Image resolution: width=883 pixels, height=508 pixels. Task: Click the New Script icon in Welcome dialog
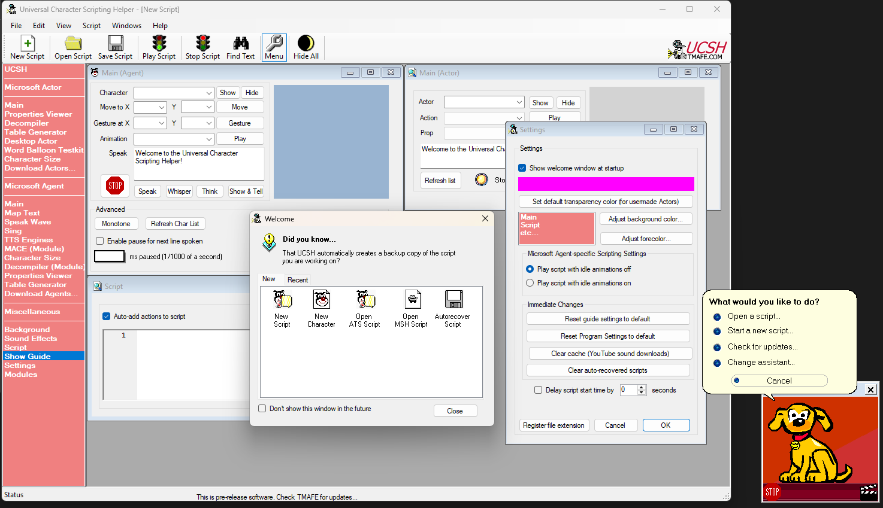[x=282, y=299]
